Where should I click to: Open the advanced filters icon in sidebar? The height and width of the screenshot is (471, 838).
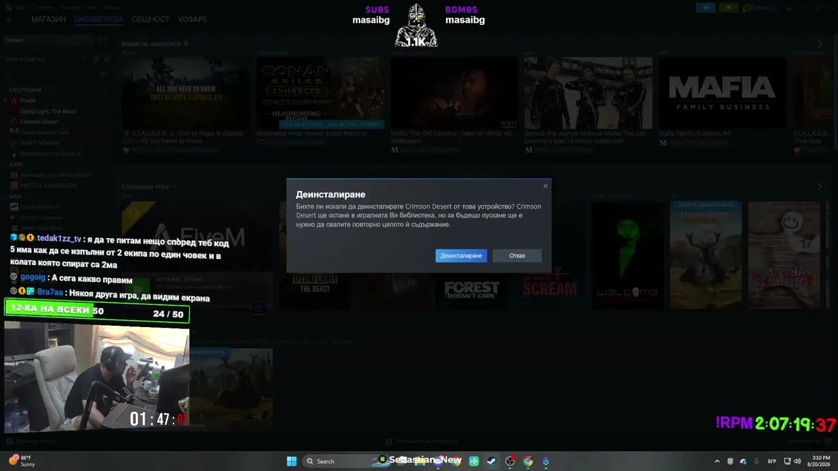(x=103, y=75)
